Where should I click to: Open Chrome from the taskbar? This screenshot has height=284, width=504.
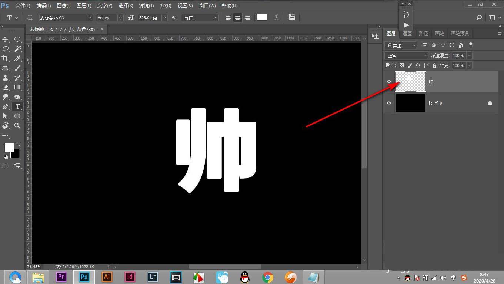[x=267, y=277]
